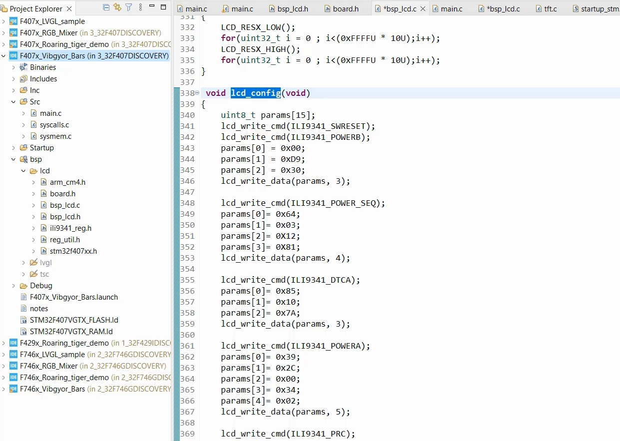This screenshot has width=620, height=441.
Task: Click ILI9341_PRC in the code
Action: point(319,434)
